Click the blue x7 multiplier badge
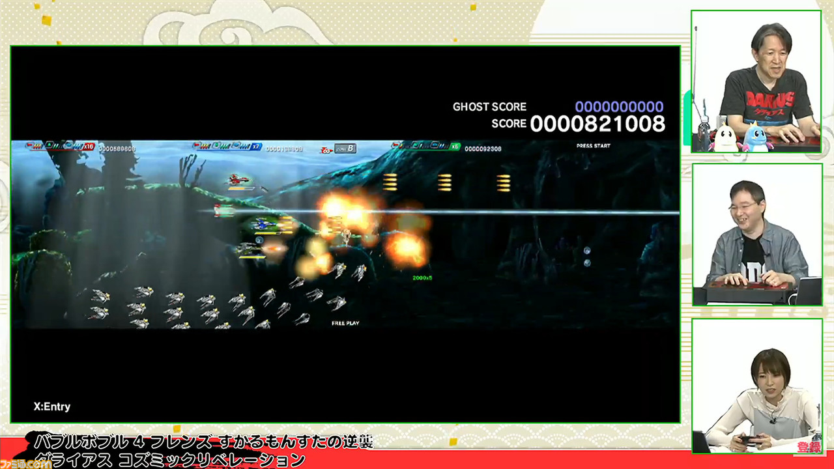Viewport: 834px width, 469px height. coord(256,147)
